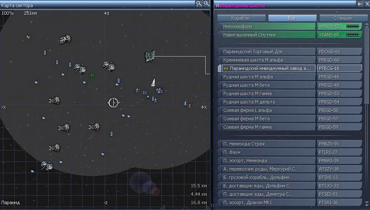Select the East gate marker E on the map

tap(190, 106)
